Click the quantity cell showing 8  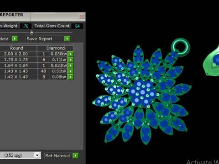point(44,77)
